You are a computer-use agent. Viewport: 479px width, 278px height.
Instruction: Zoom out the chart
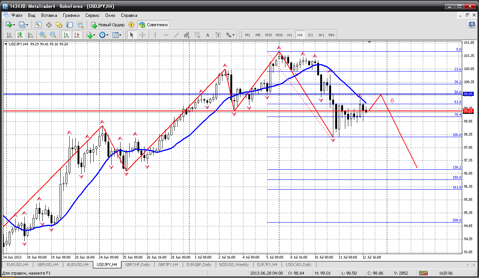(x=53, y=35)
